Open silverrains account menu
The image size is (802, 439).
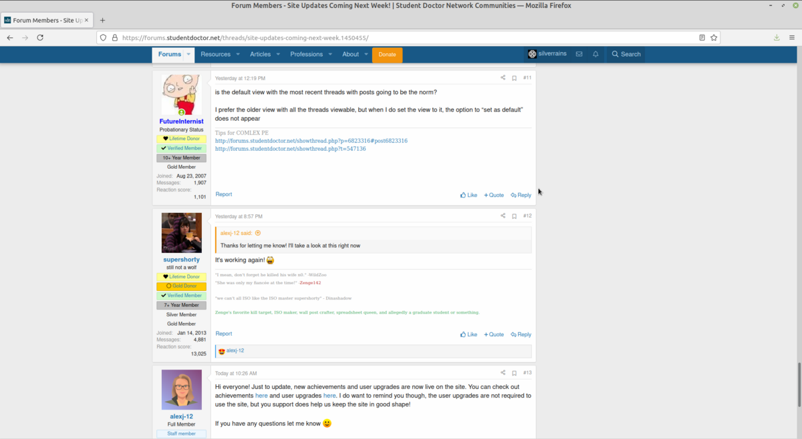[547, 54]
